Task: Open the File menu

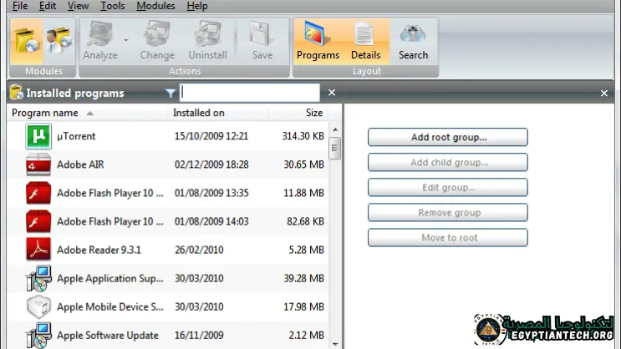Action: coord(20,6)
